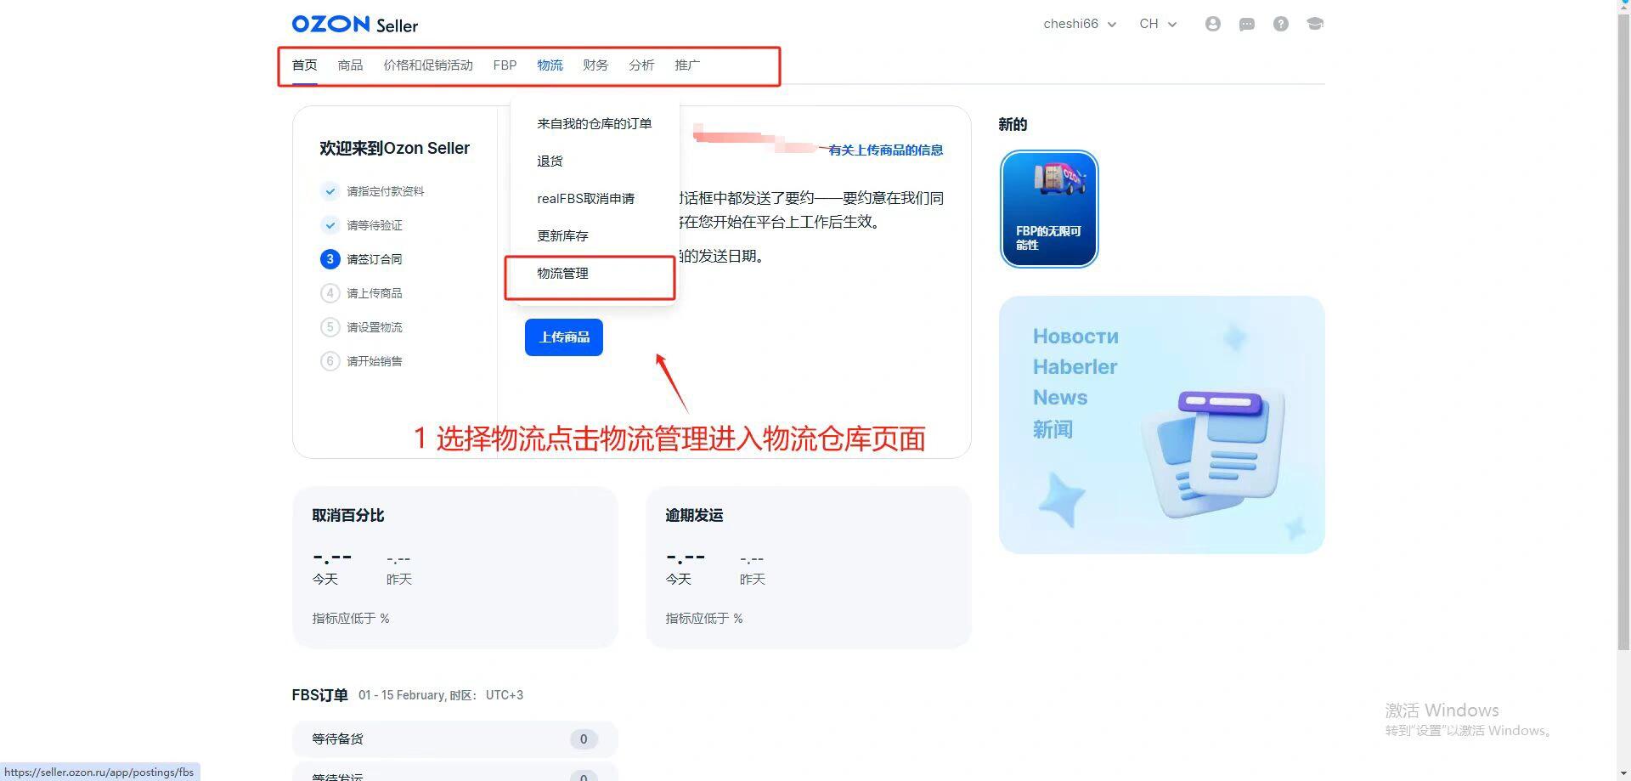Open the graduation cap training icon
Viewport: 1631px width, 781px height.
tap(1315, 24)
